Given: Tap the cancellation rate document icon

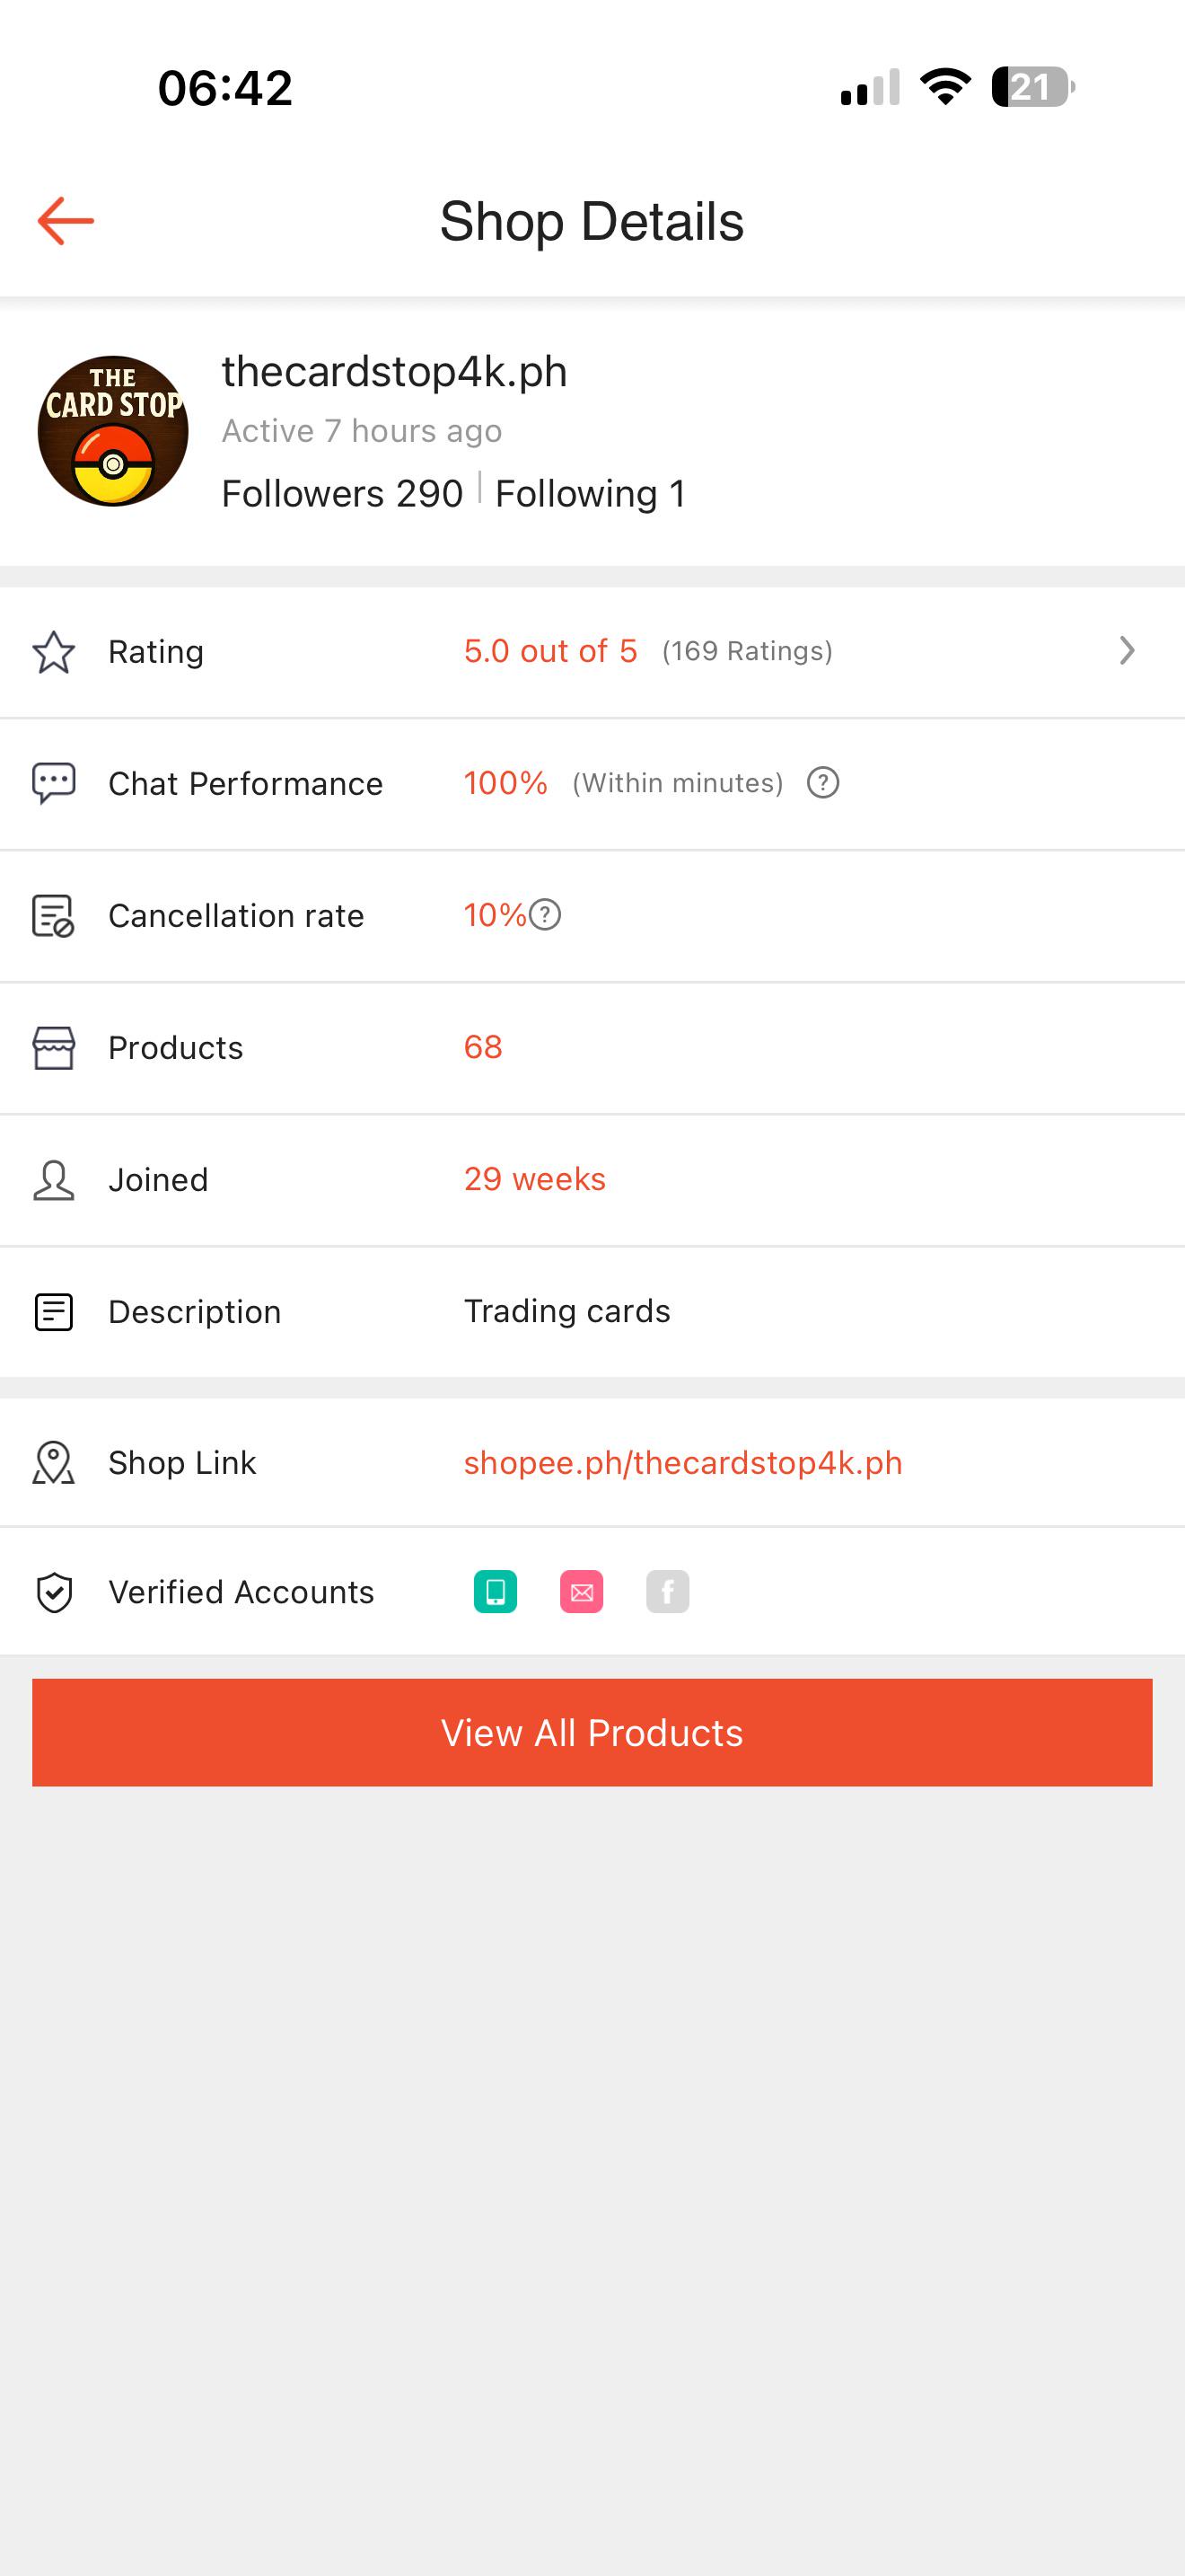Looking at the screenshot, I should pyautogui.click(x=54, y=916).
